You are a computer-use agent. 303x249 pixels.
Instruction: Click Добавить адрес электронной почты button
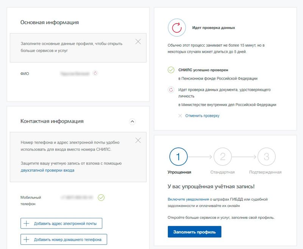[x=61, y=224]
